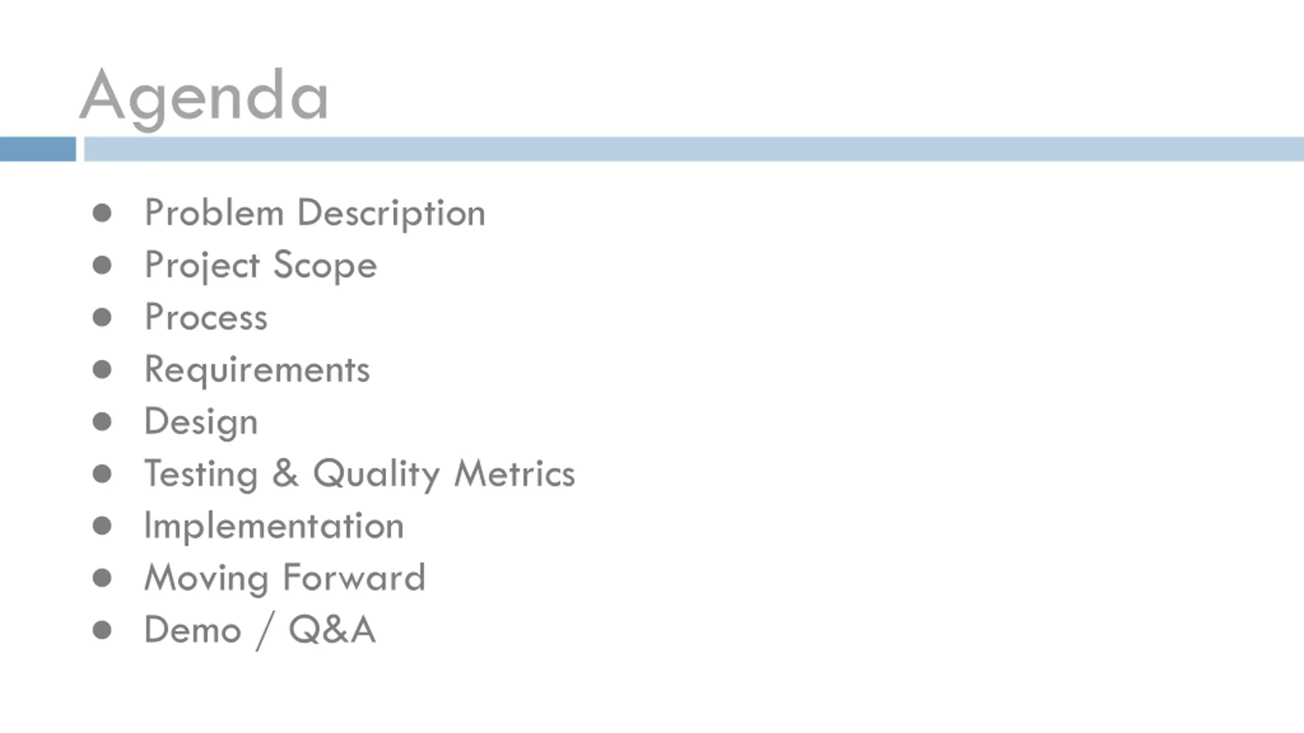Click bullet dot next to Requirements
The width and height of the screenshot is (1304, 733).
(x=102, y=370)
